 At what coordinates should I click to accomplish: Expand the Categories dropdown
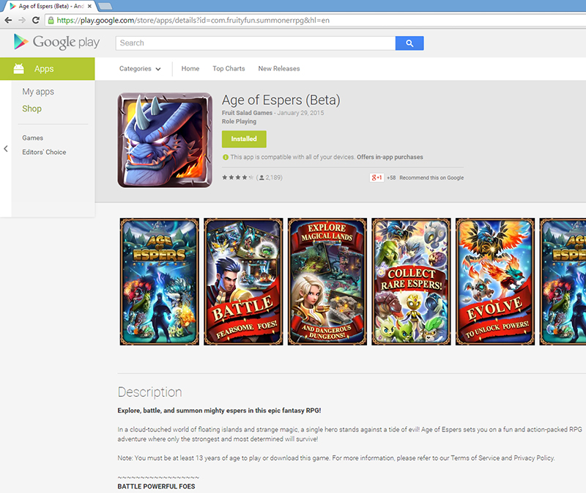pyautogui.click(x=140, y=69)
